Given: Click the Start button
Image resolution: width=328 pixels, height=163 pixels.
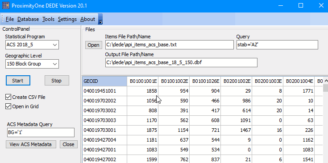Looking at the screenshot, I should pos(18,81).
